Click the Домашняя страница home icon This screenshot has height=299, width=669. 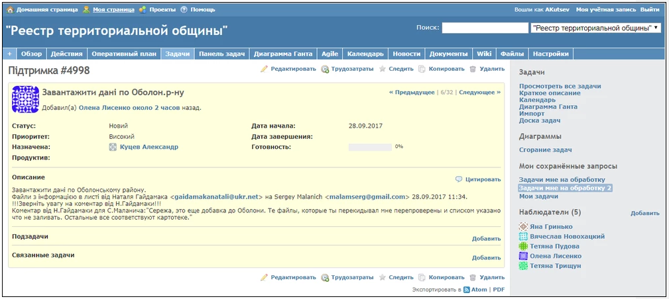pos(10,10)
